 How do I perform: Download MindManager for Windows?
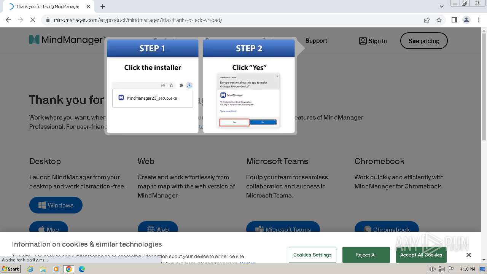pyautogui.click(x=56, y=205)
